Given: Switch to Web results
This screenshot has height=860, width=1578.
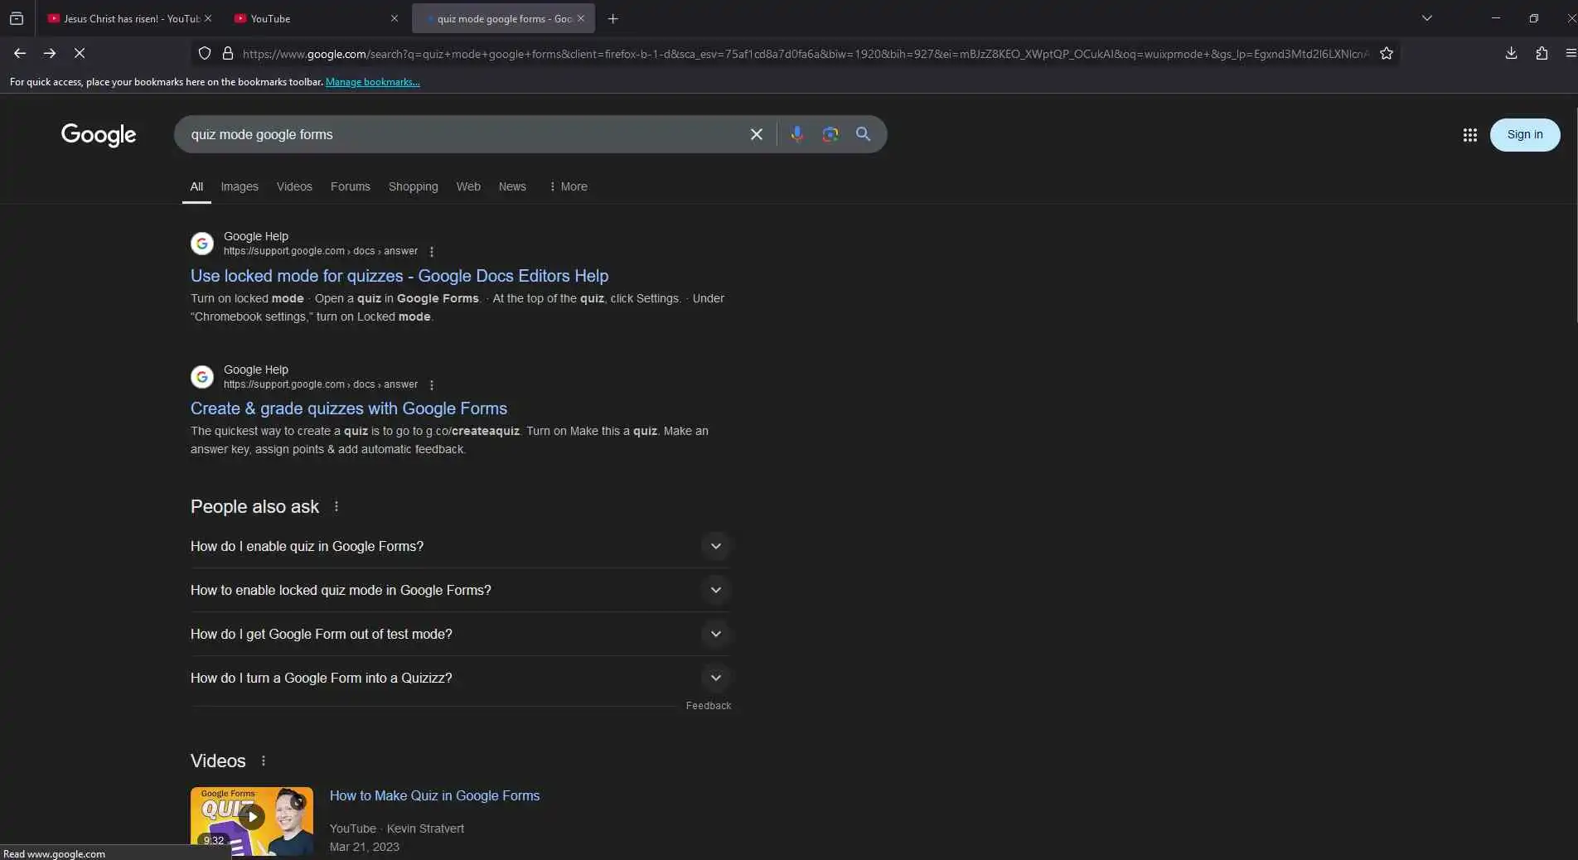Looking at the screenshot, I should [x=468, y=186].
